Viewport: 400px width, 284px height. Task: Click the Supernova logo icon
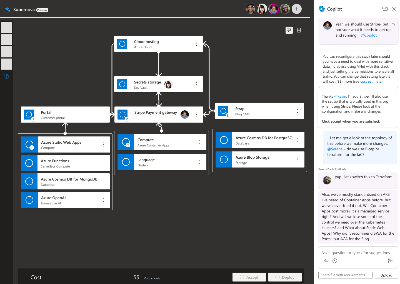8,9
